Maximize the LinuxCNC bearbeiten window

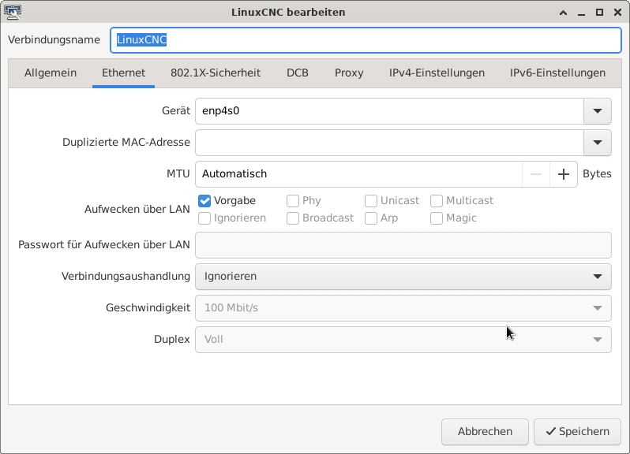(599, 13)
